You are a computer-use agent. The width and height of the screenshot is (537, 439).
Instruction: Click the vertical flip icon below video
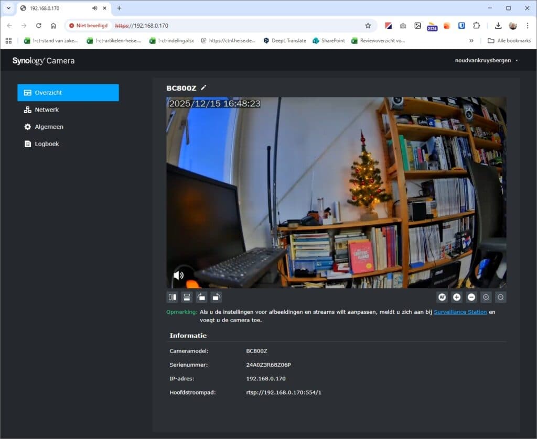186,298
